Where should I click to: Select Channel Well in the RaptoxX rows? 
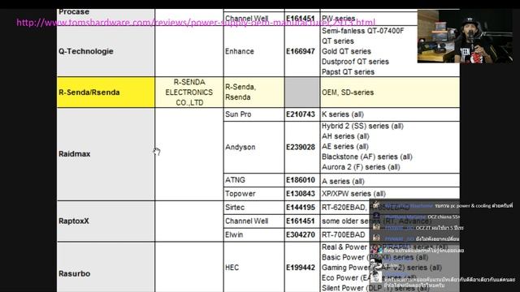[x=253, y=221]
